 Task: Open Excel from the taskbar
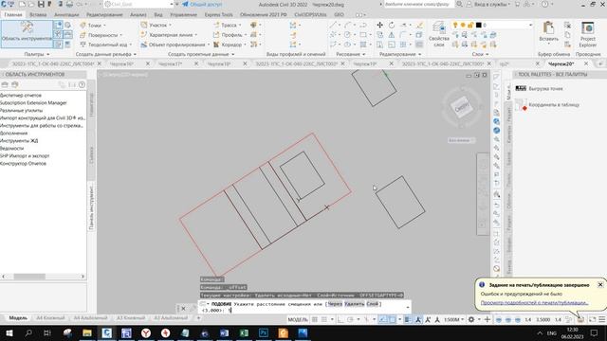[244, 332]
